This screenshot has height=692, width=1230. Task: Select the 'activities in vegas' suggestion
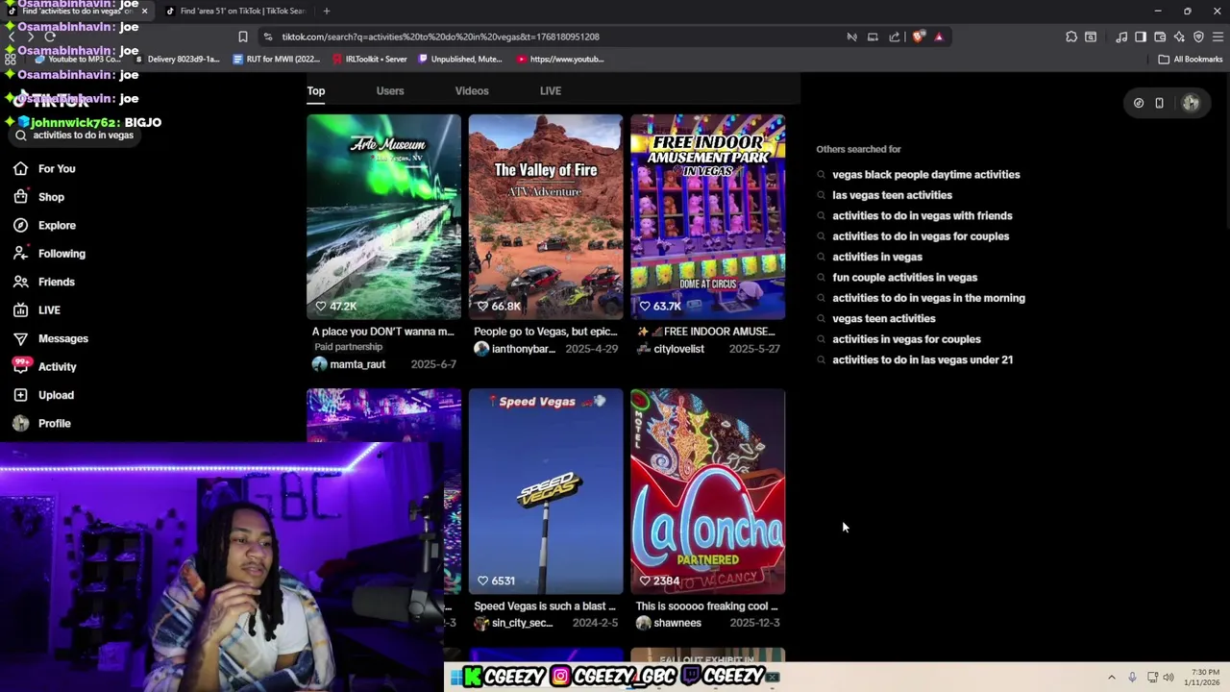[x=877, y=257]
